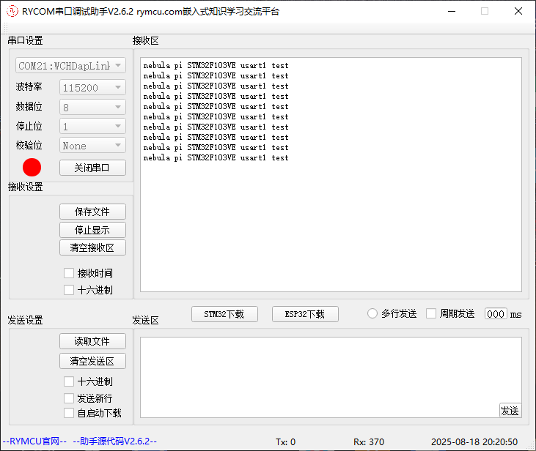Open the --助手源代码V2.6.2-- link
This screenshot has height=451, width=536.
pyautogui.click(x=115, y=441)
